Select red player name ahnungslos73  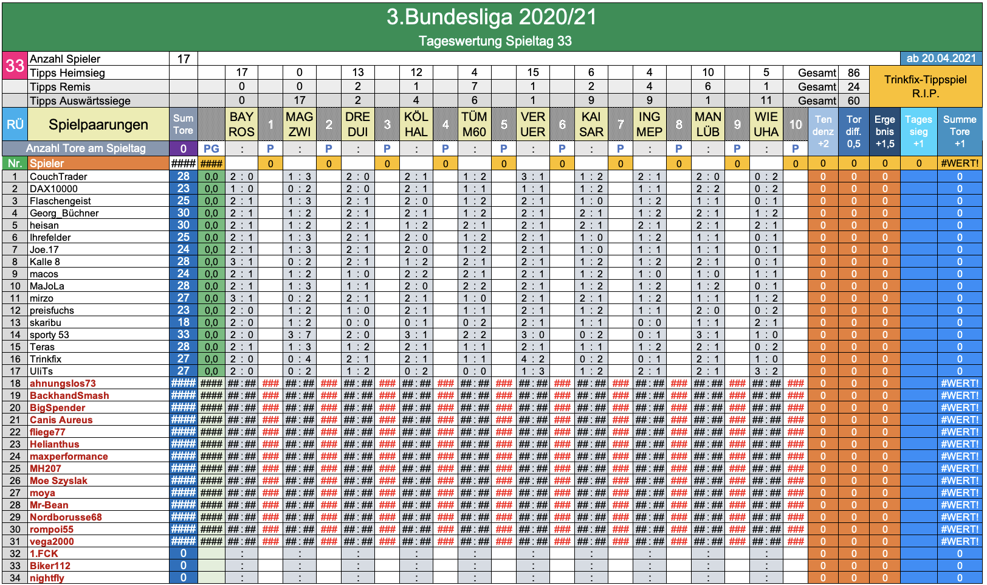[x=63, y=383]
